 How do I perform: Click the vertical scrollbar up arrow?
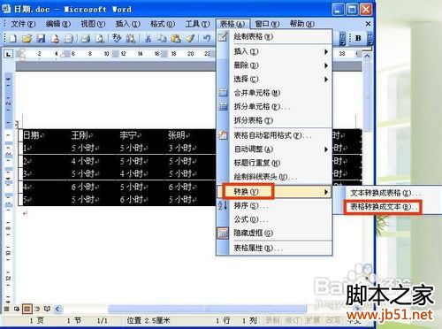point(367,56)
